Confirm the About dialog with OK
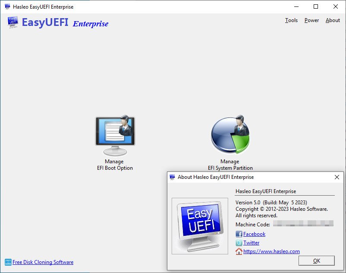This screenshot has height=273, width=346. coord(316,261)
